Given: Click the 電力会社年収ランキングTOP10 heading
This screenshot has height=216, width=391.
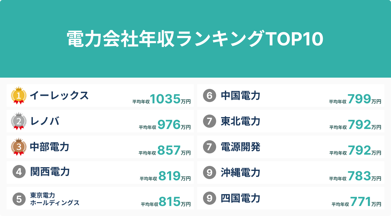Looking at the screenshot, I should 195,39.
